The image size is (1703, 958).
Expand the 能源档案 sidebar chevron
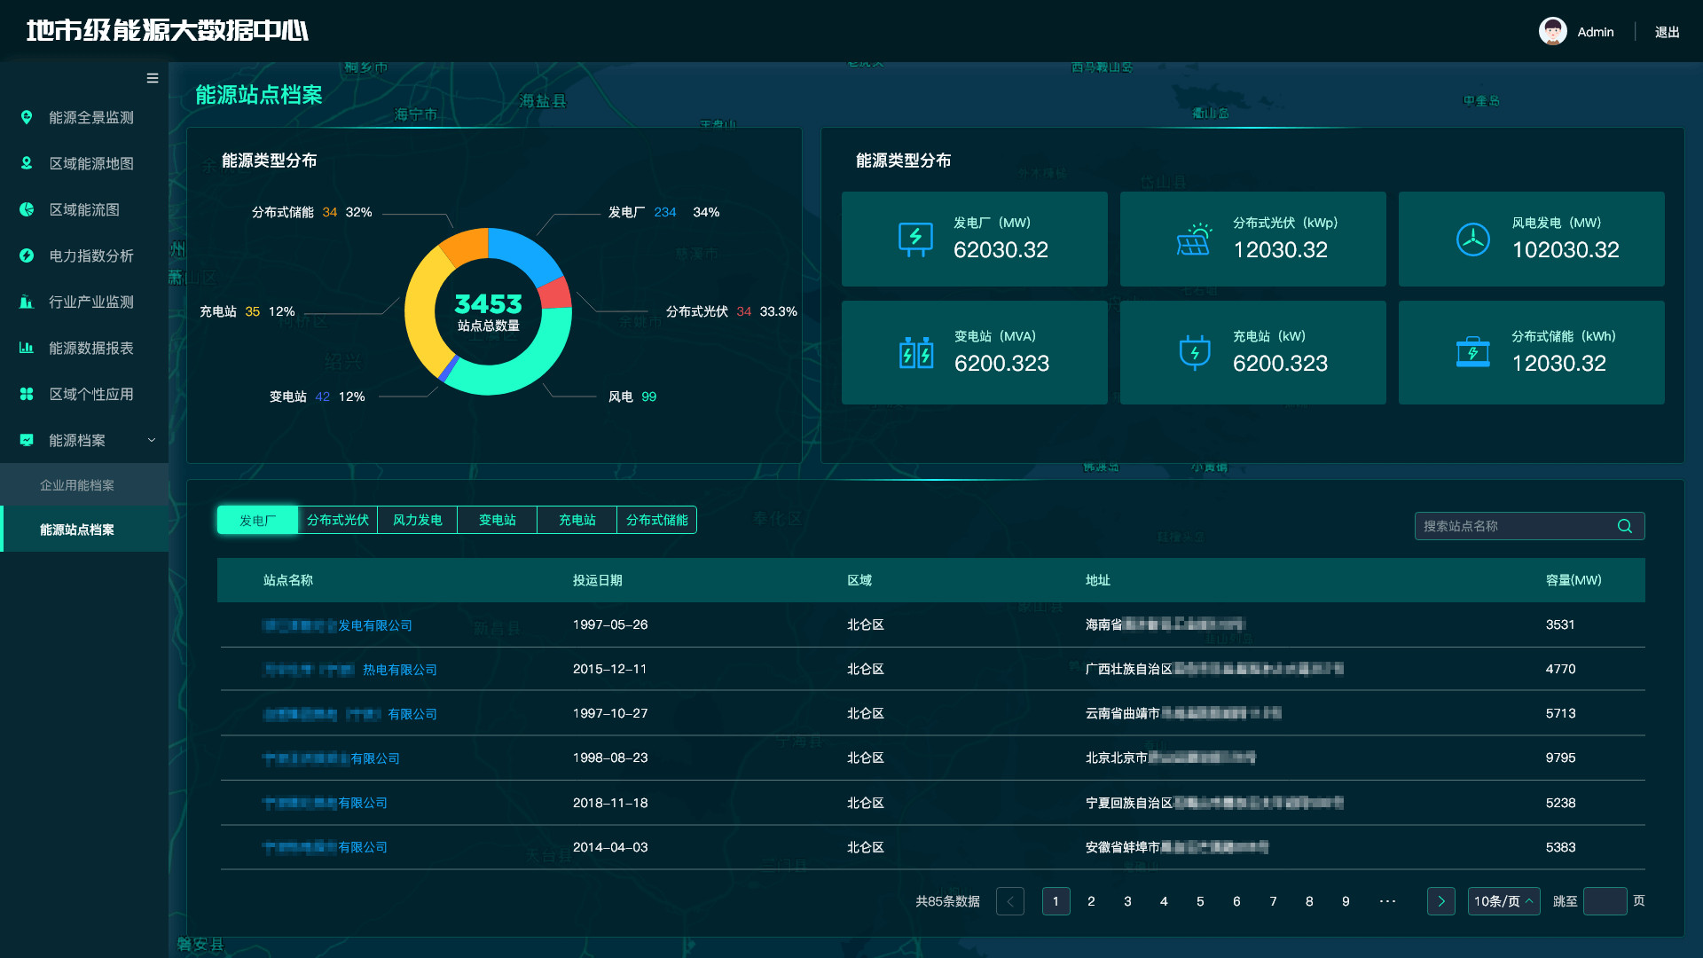(152, 440)
